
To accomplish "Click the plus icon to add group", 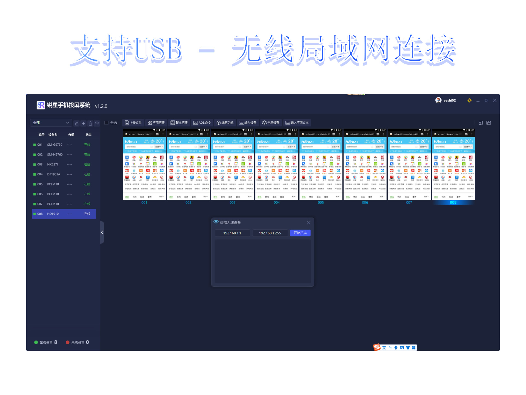I will tap(84, 123).
